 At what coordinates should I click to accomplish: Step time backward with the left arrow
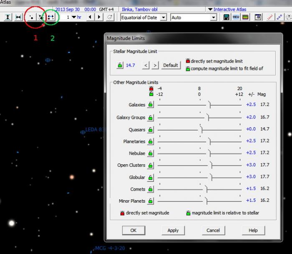click(90, 18)
